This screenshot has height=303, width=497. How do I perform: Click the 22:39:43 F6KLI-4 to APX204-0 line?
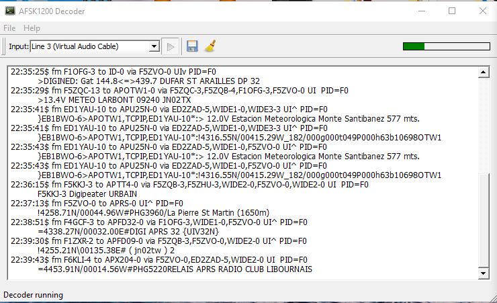click(x=159, y=260)
